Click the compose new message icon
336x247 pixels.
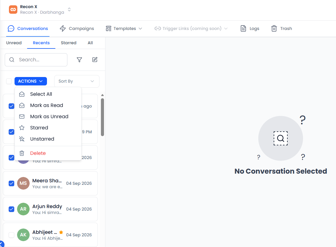(x=95, y=60)
